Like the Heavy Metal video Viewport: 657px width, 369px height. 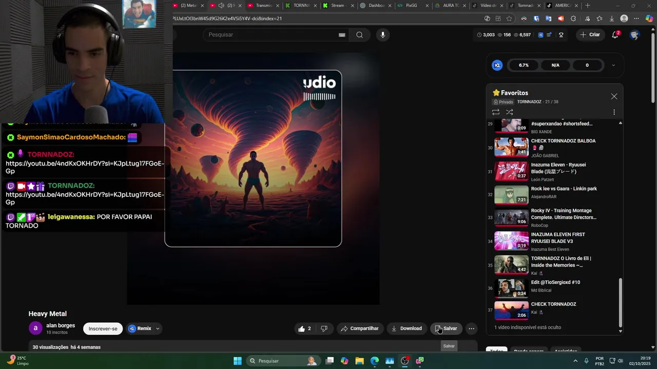(x=304, y=329)
